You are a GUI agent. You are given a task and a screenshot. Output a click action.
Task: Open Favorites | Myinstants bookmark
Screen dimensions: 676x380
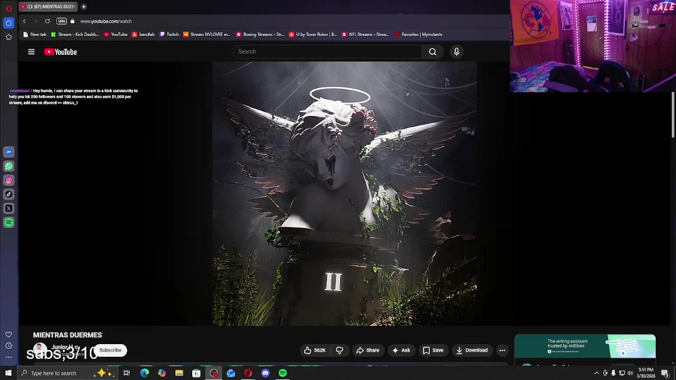point(418,34)
